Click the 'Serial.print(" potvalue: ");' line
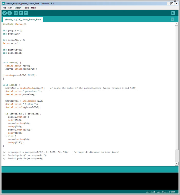This screenshot has height=195, width=180. (24, 91)
